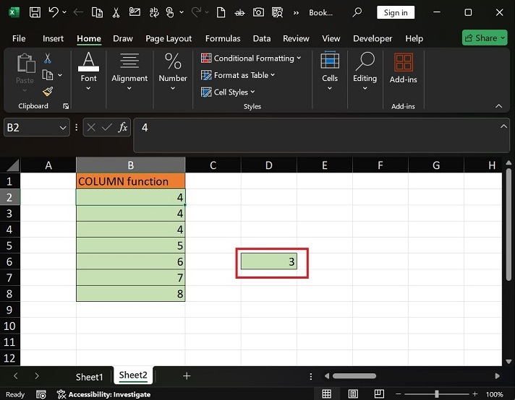Image resolution: width=515 pixels, height=400 pixels.
Task: Open the Add-ins button
Action: (403, 69)
